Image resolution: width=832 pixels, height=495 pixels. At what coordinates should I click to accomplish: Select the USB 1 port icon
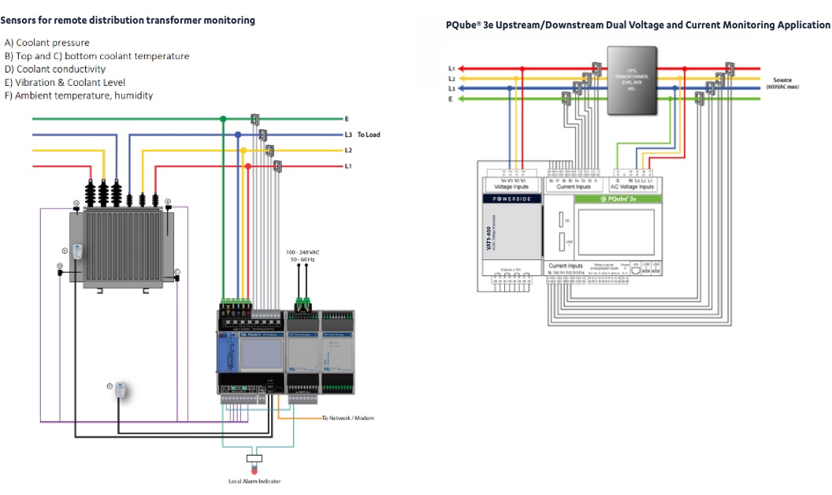point(562,242)
